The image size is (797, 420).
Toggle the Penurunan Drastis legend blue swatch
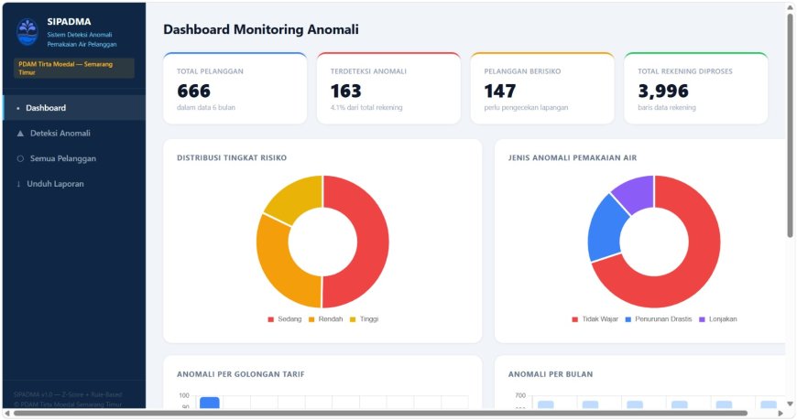coord(628,319)
